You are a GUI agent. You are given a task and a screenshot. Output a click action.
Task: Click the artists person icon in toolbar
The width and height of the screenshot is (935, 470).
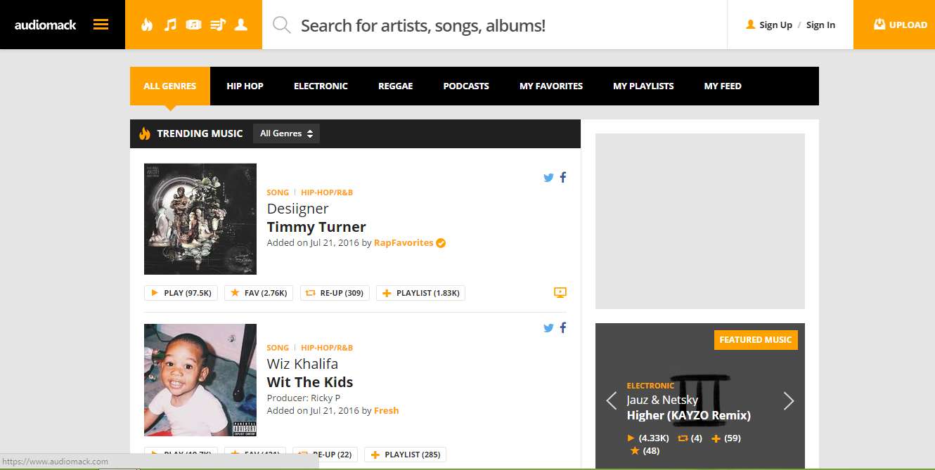241,25
